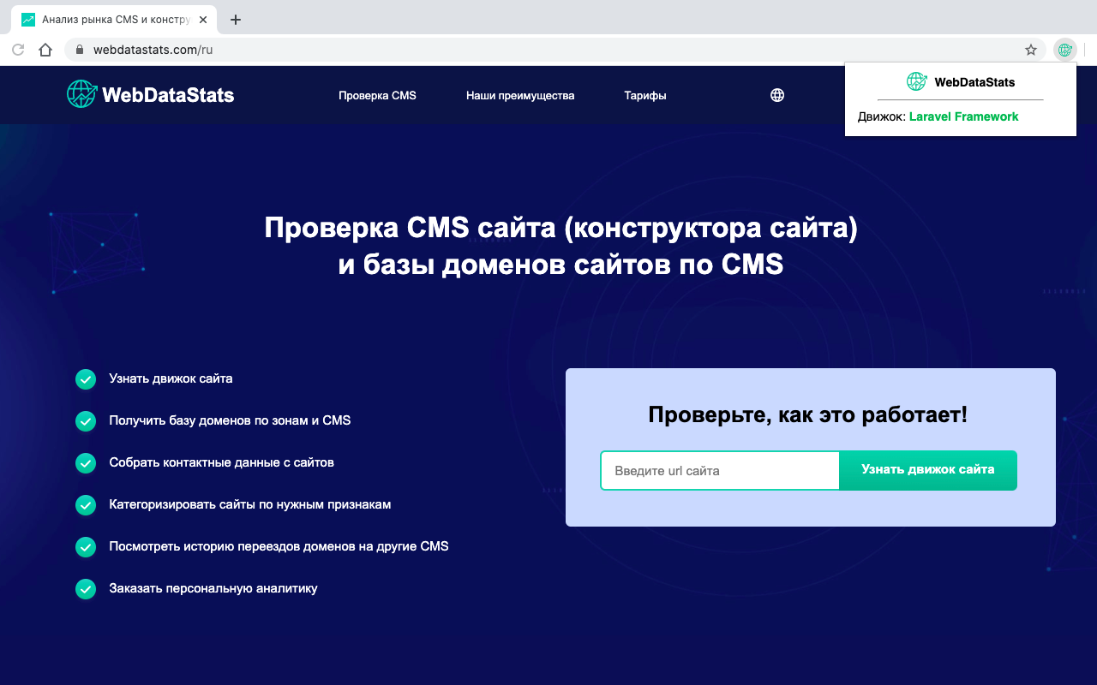Click the text 'Заказать персональную аналитику'
This screenshot has width=1097, height=685.
(x=213, y=588)
